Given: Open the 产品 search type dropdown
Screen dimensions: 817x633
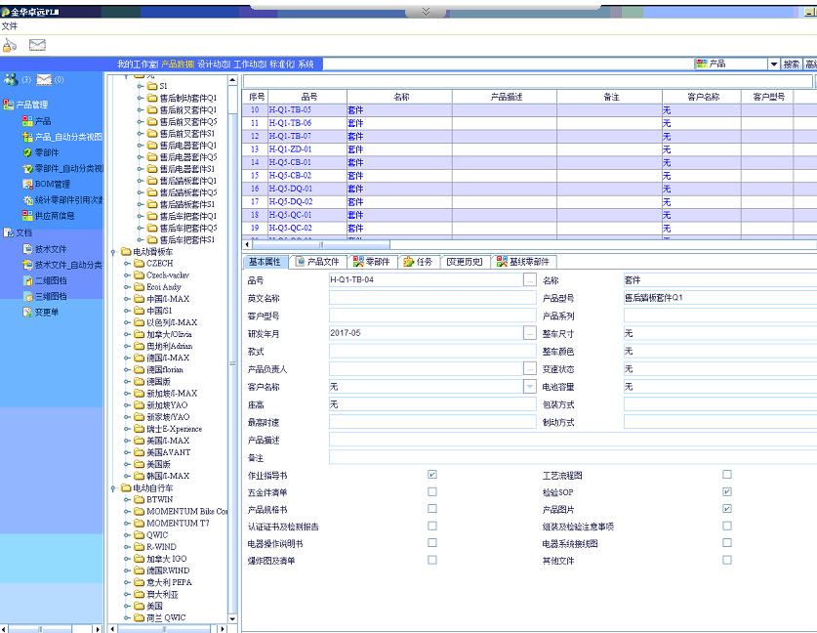Looking at the screenshot, I should 773,63.
